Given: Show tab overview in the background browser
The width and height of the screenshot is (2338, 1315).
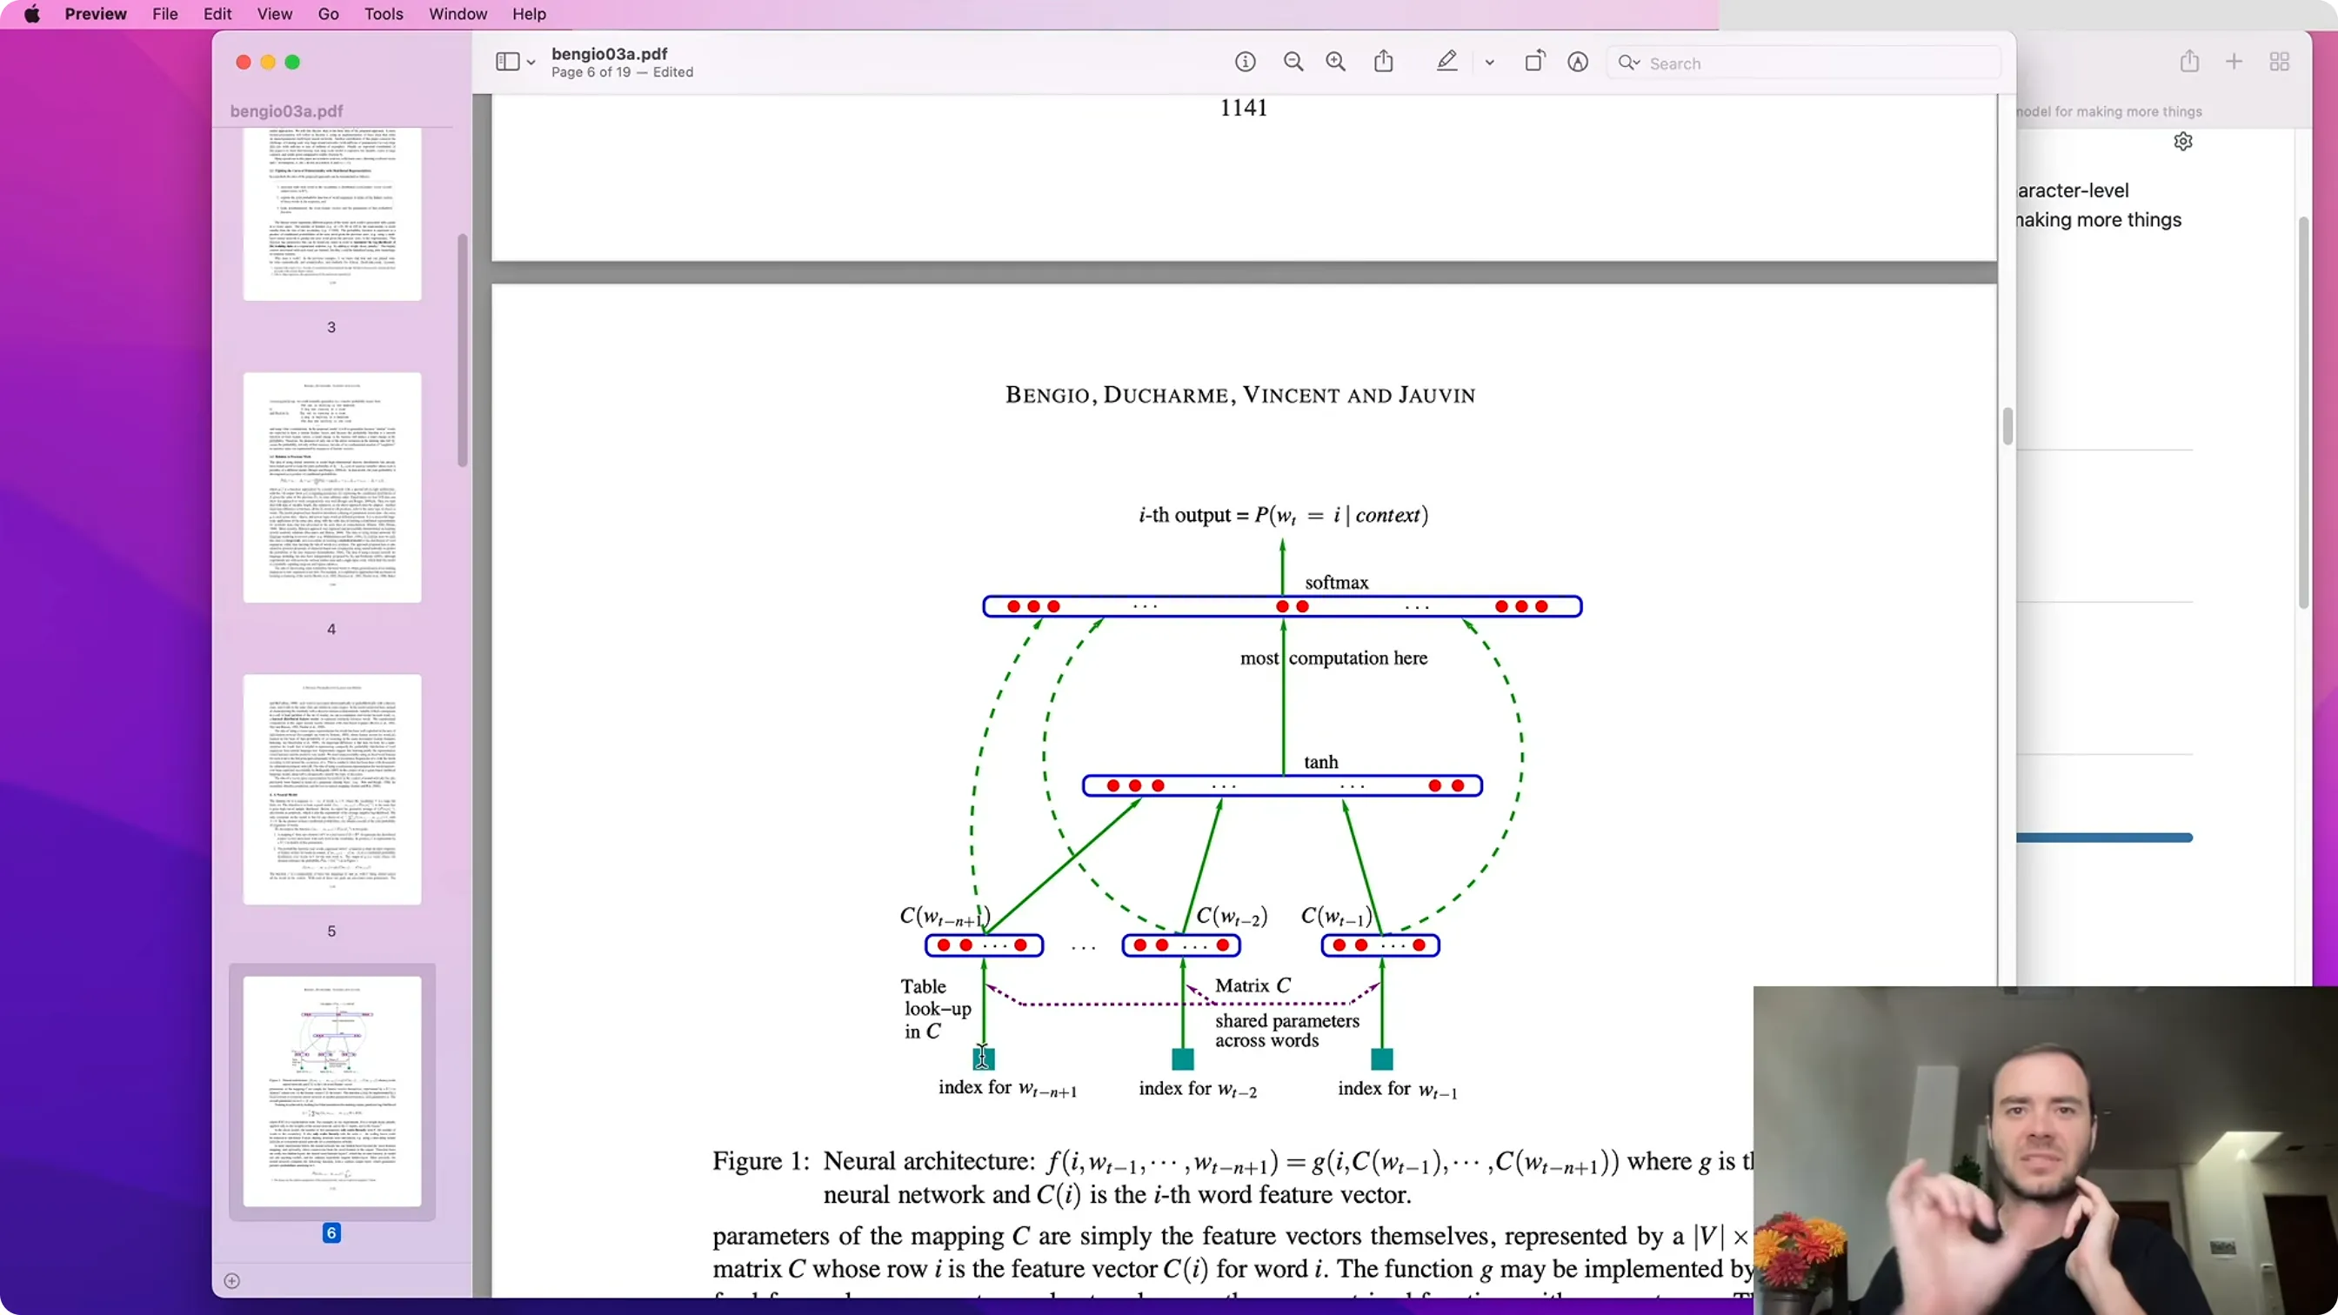Looking at the screenshot, I should 2280,62.
